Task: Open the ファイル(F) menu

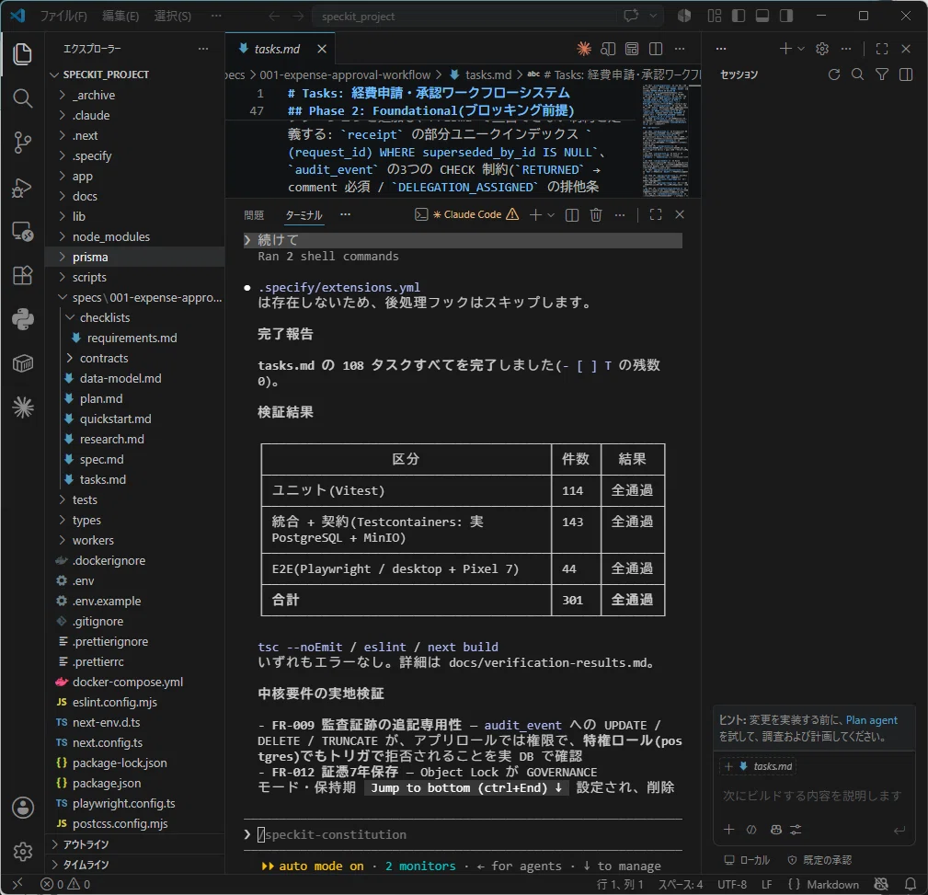Action: point(63,16)
